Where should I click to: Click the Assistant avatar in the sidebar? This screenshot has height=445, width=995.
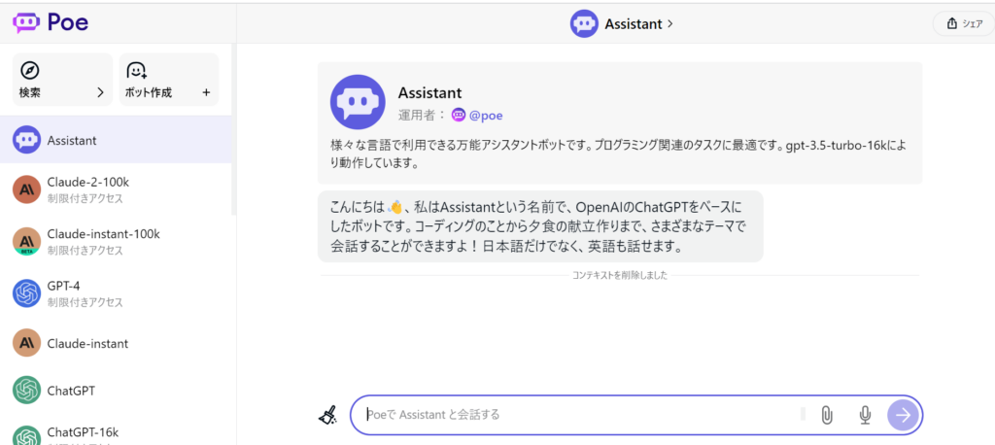(26, 140)
